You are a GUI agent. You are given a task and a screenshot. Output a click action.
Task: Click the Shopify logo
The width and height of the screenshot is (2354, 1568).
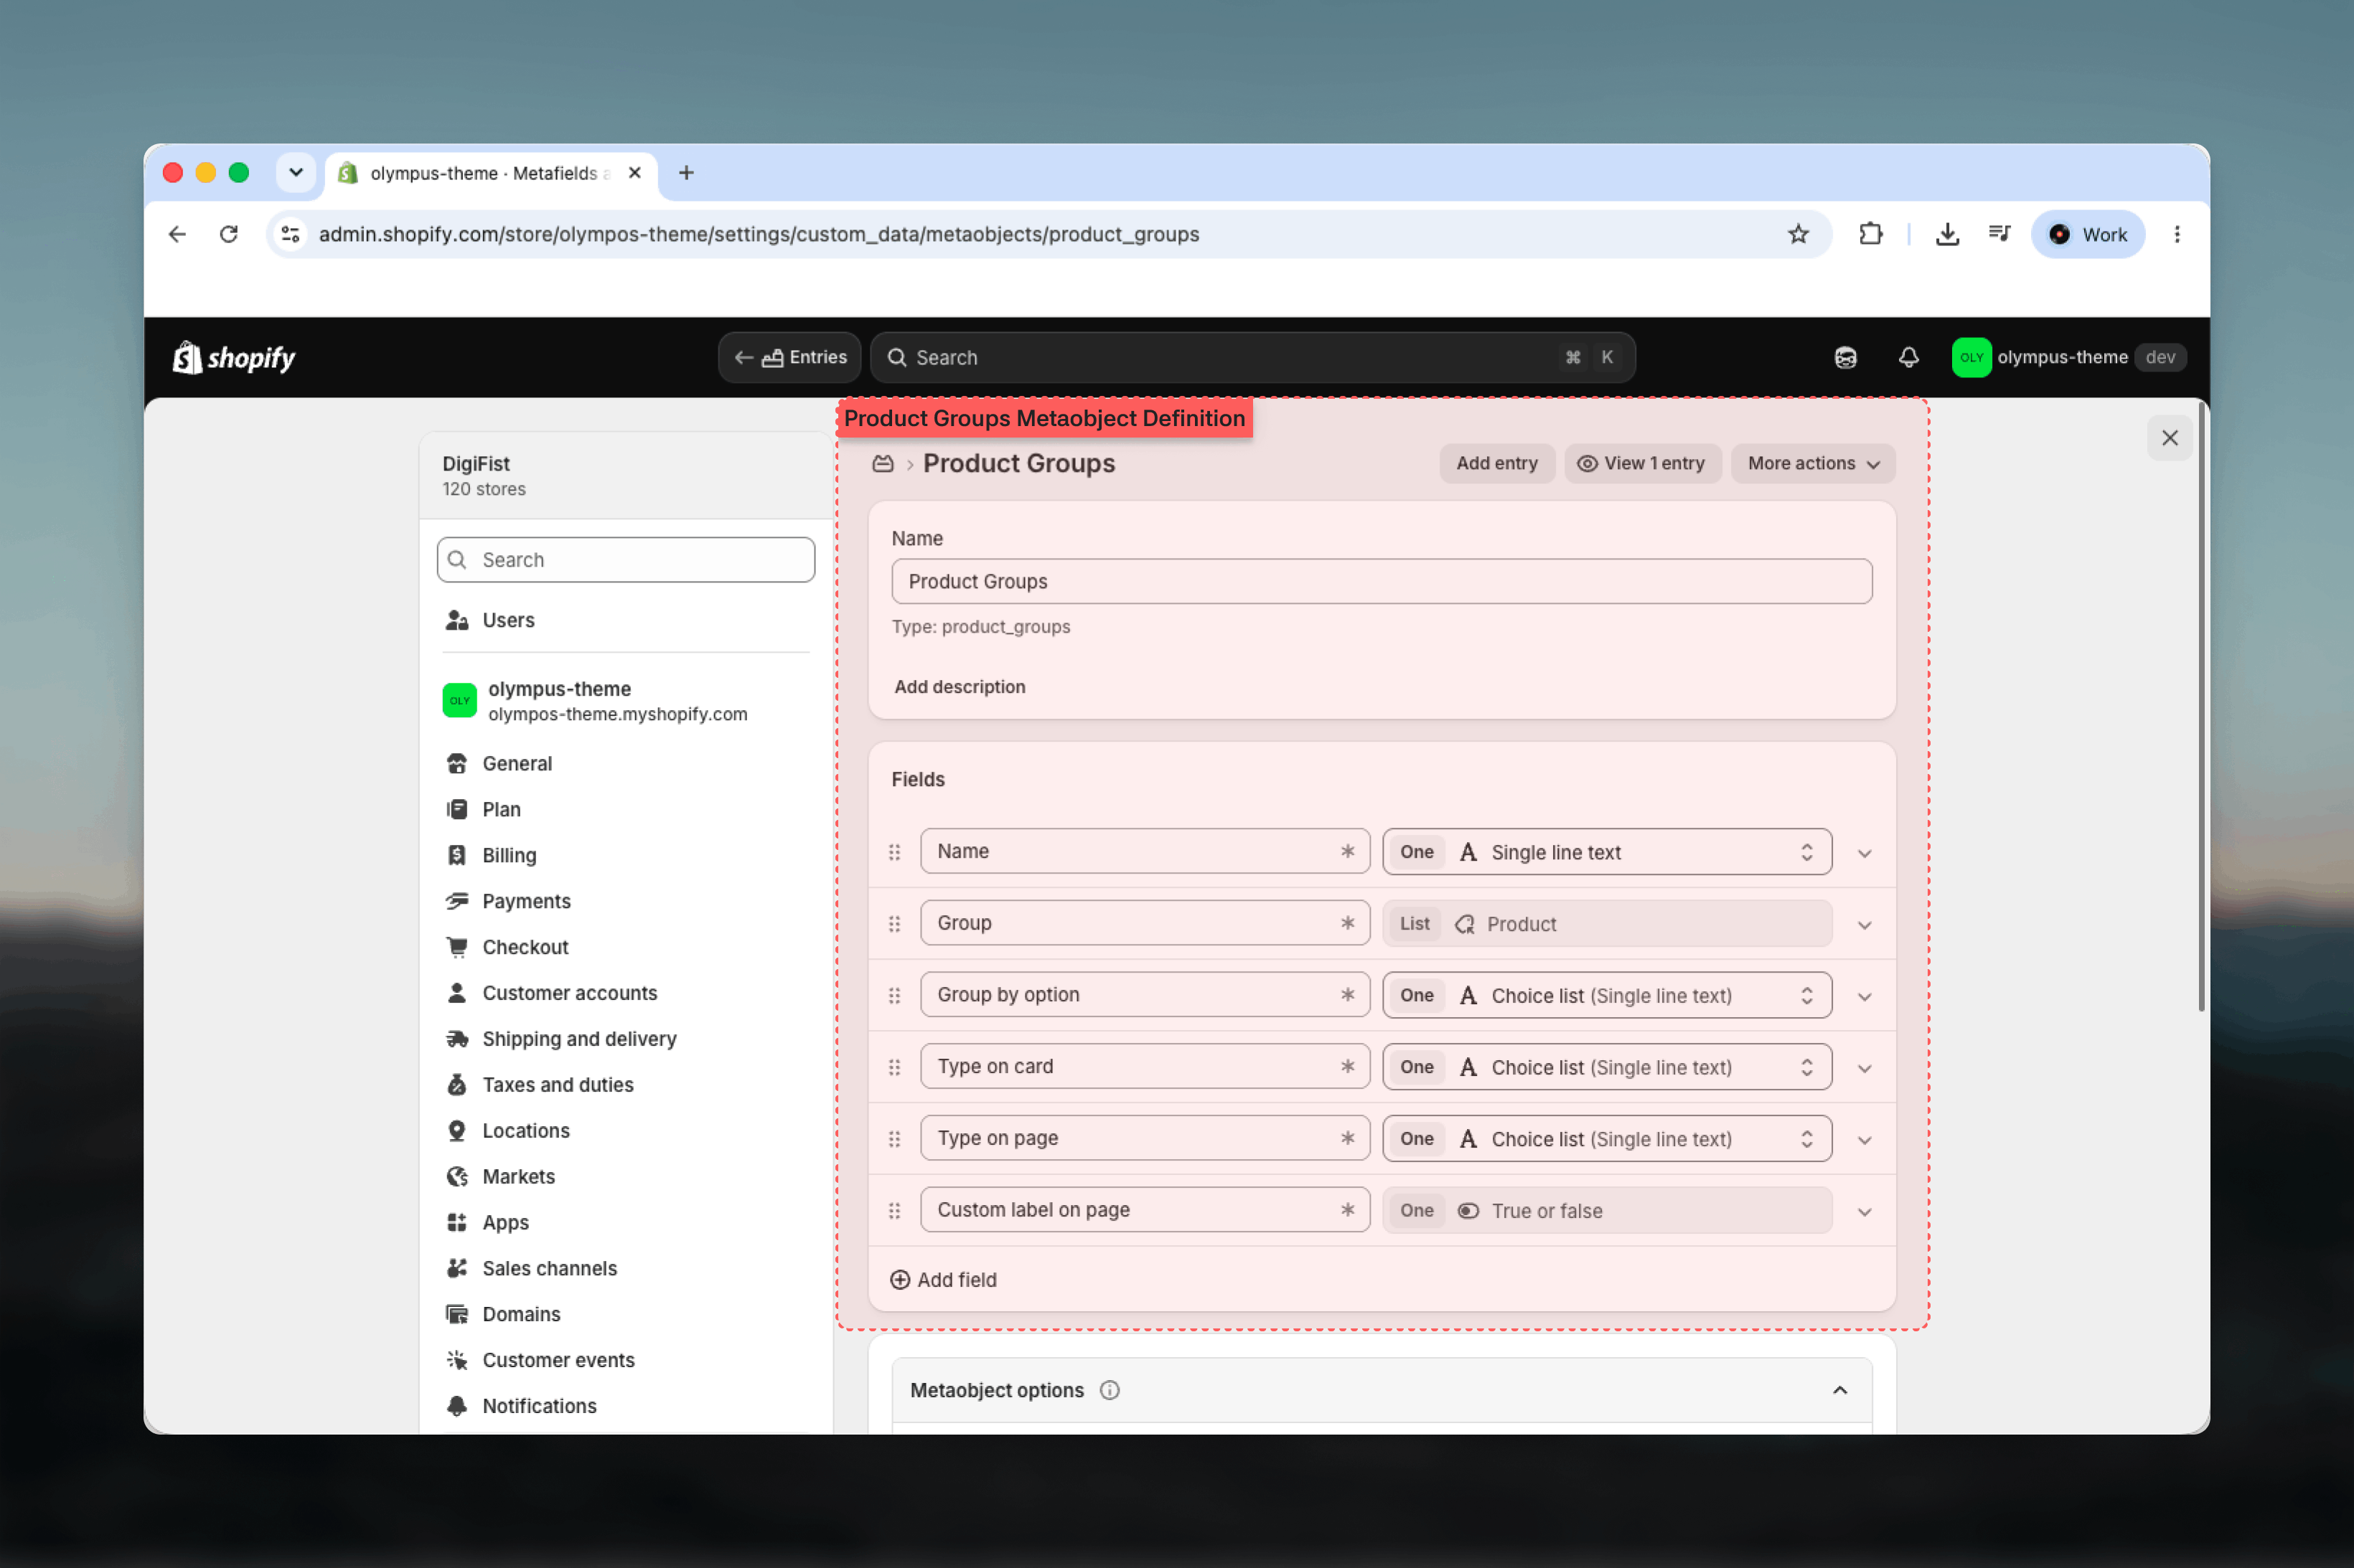pyautogui.click(x=234, y=357)
